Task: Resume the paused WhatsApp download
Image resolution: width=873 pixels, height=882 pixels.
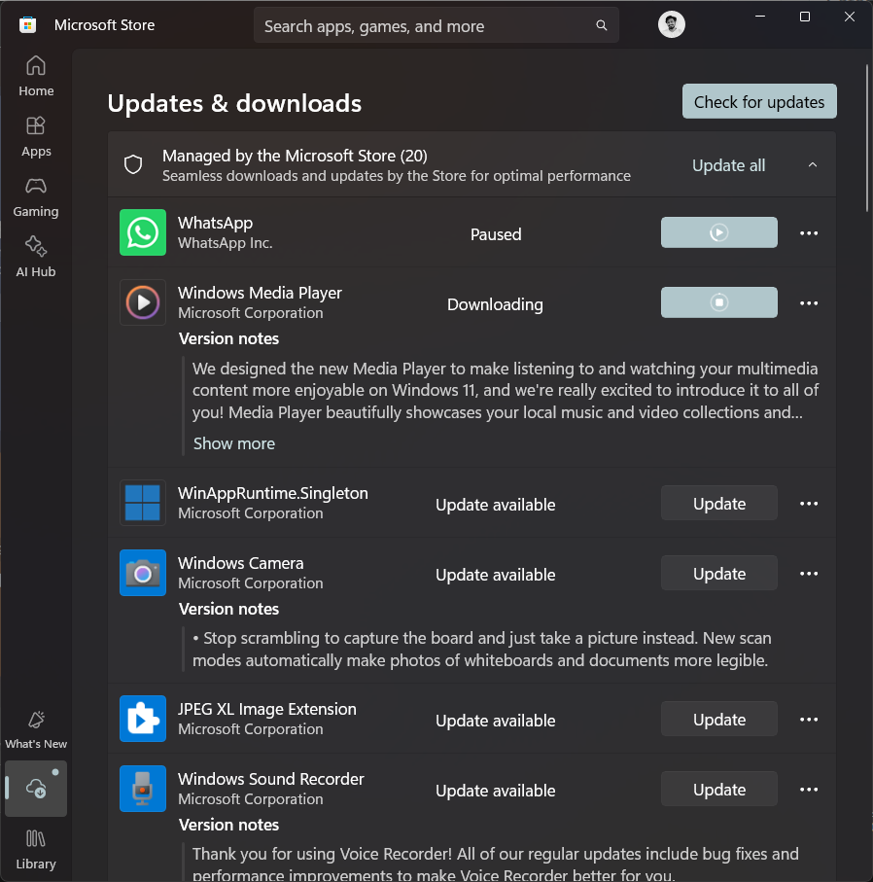Action: tap(718, 232)
